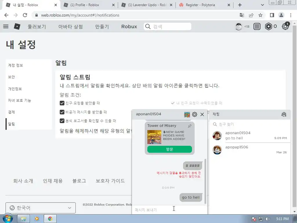
Task: Click the create chat group icon
Action: pyautogui.click(x=284, y=114)
